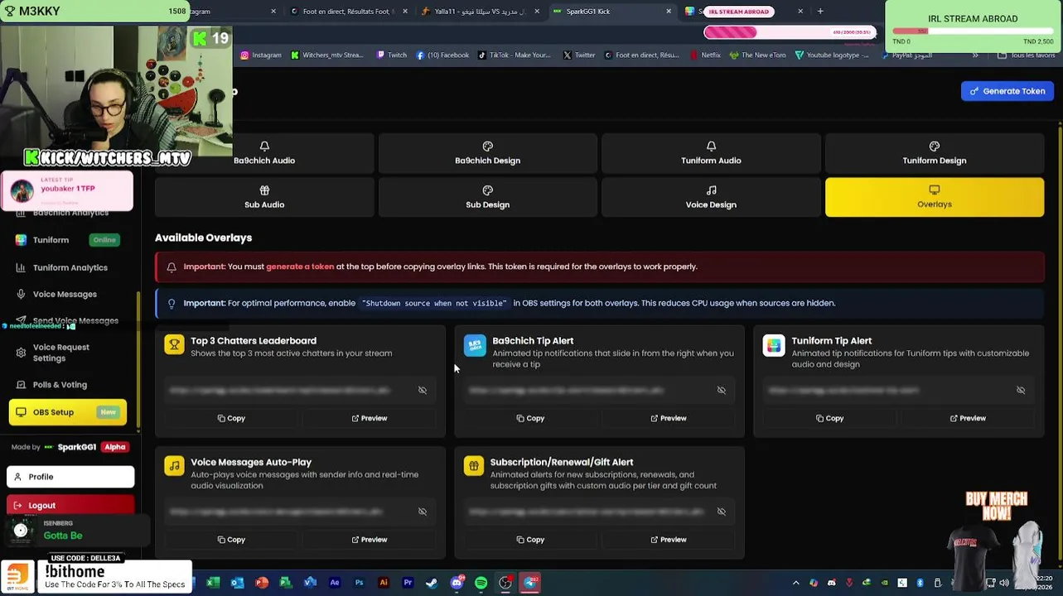The width and height of the screenshot is (1063, 596).
Task: Copy the Tunifurm Tip Alert link
Action: (x=829, y=418)
